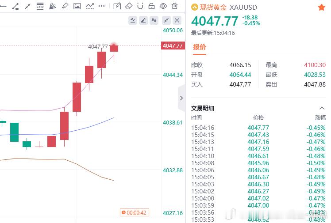331x223 pixels.
Task: Select trade price 4046.67 at 15:04:05
Action: coord(258,177)
